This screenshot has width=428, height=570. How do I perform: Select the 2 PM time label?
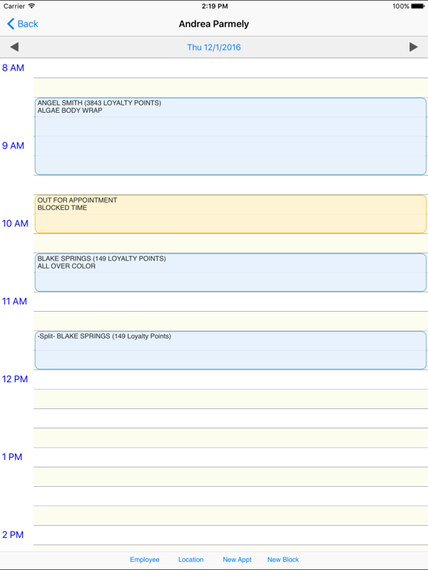(13, 534)
